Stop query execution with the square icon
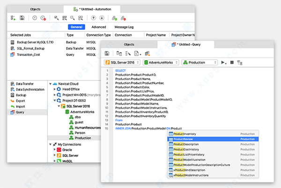Image resolution: width=281 pixels, height=188 pixels. pos(232,62)
